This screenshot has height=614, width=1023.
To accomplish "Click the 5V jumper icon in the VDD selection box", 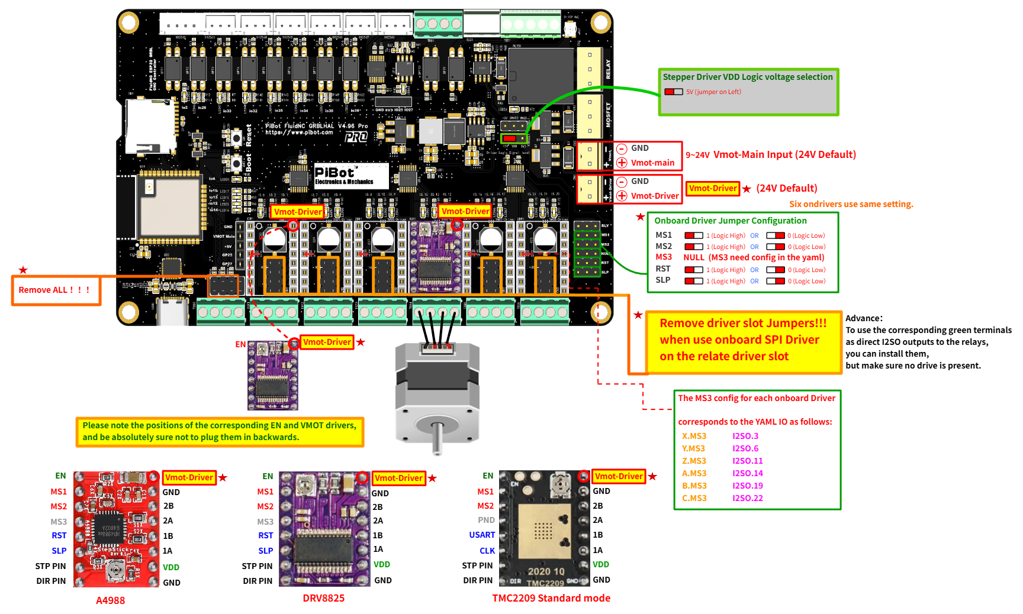I will pos(674,92).
